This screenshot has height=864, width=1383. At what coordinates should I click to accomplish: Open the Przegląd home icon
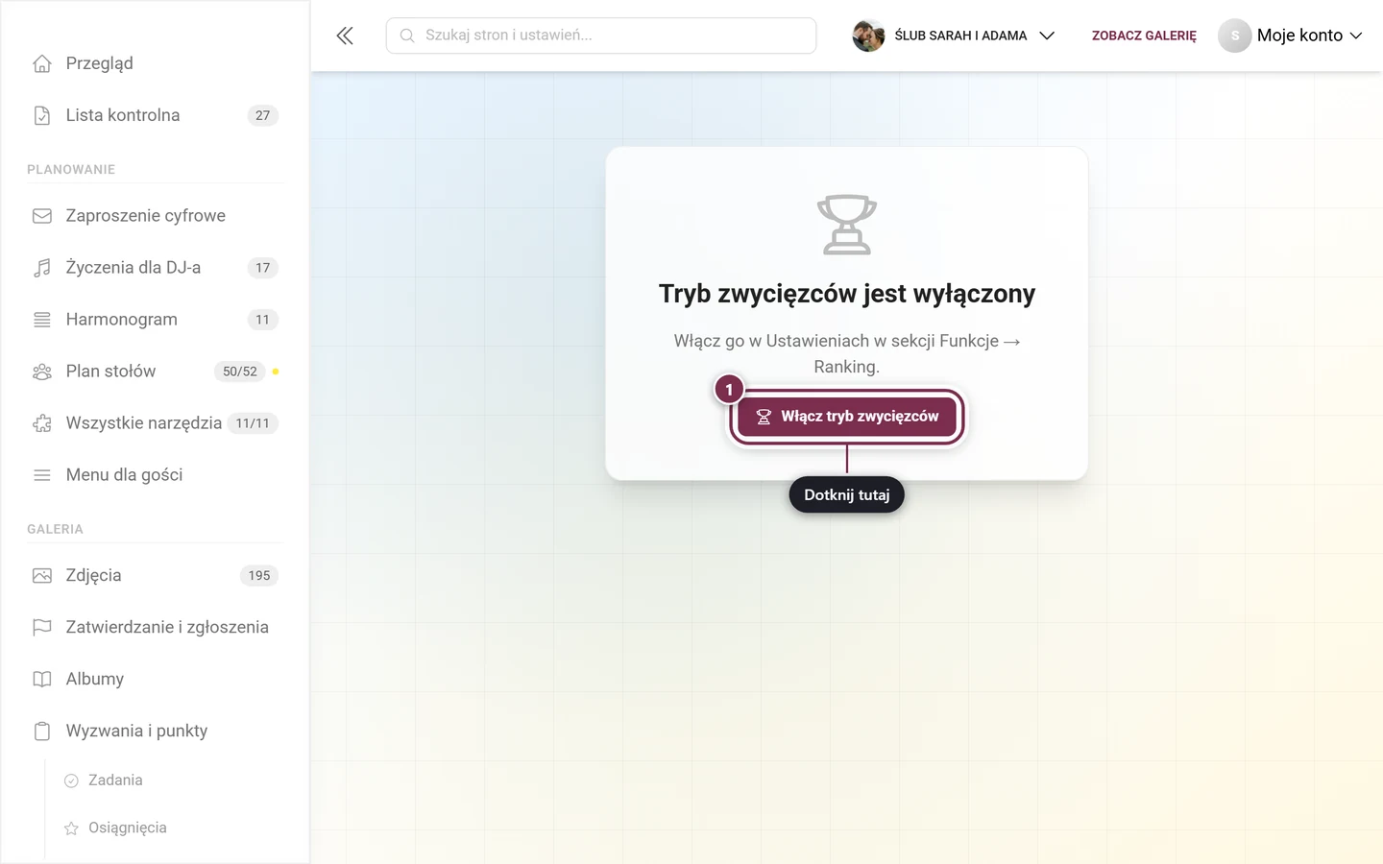coord(42,63)
